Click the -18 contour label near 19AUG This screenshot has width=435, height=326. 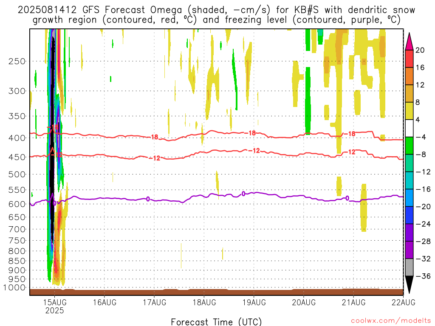(x=250, y=133)
